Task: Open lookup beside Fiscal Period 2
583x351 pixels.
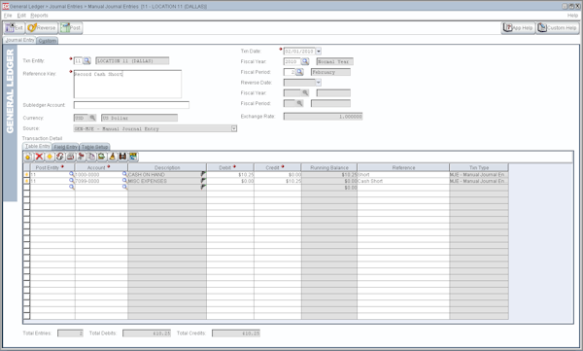Action: [x=299, y=72]
